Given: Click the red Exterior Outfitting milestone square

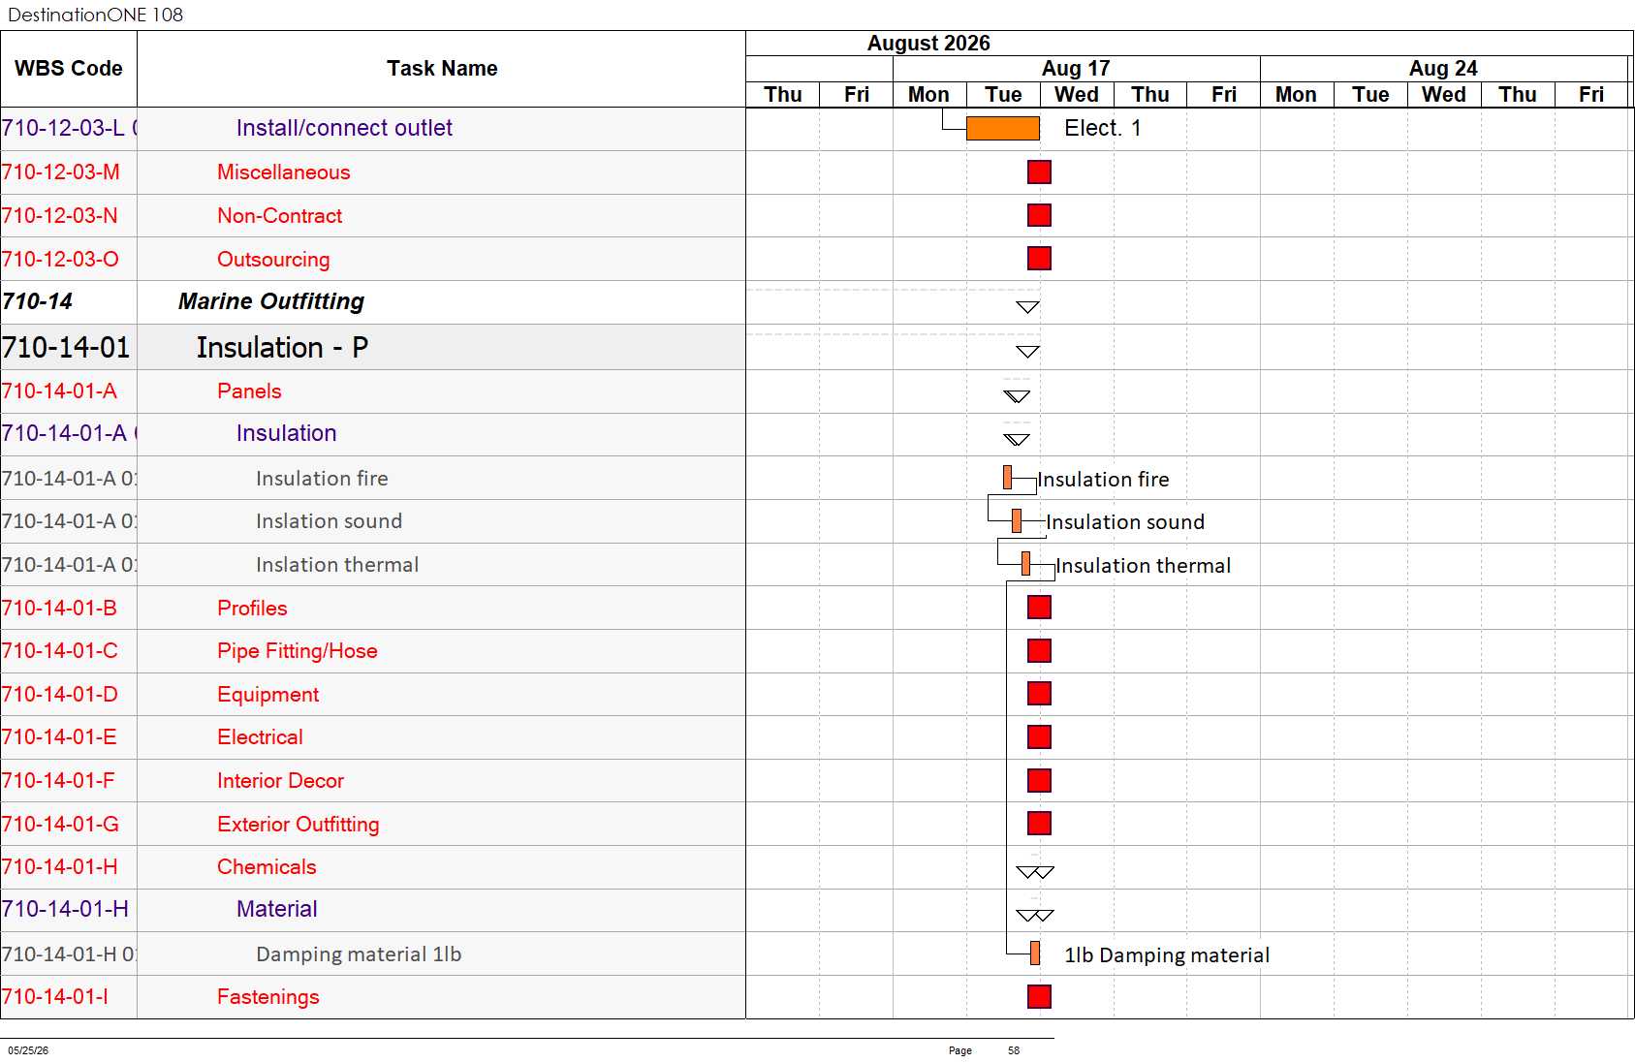Looking at the screenshot, I should click(x=1039, y=824).
